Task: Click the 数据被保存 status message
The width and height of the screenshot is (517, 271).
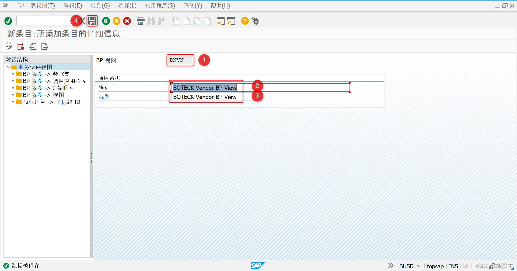Action: click(x=26, y=266)
